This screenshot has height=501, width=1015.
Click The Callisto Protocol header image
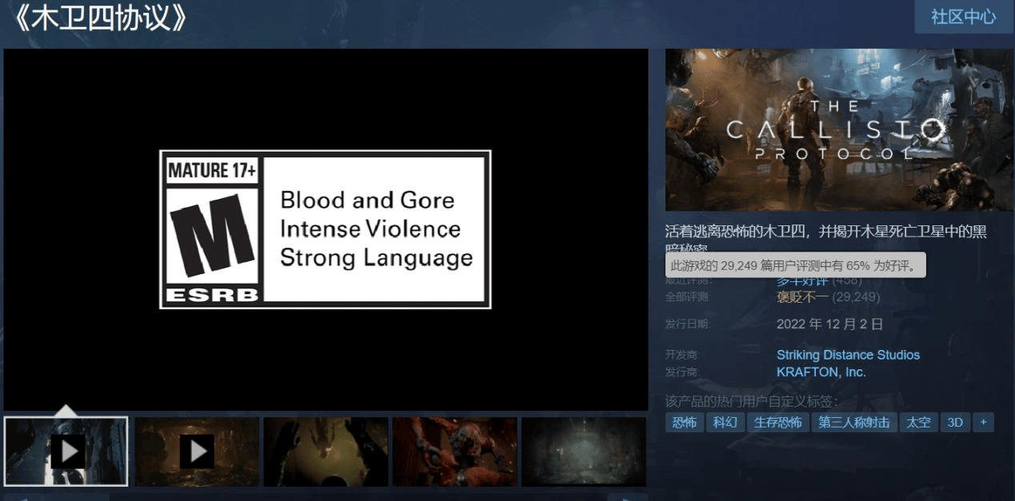(x=839, y=130)
